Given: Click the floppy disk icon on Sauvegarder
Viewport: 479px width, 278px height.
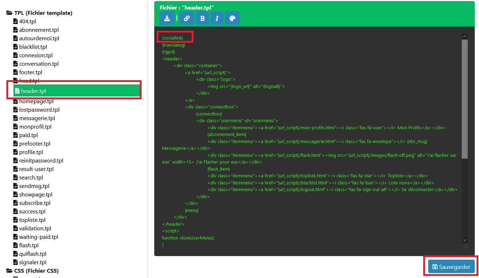Looking at the screenshot, I should click(435, 267).
